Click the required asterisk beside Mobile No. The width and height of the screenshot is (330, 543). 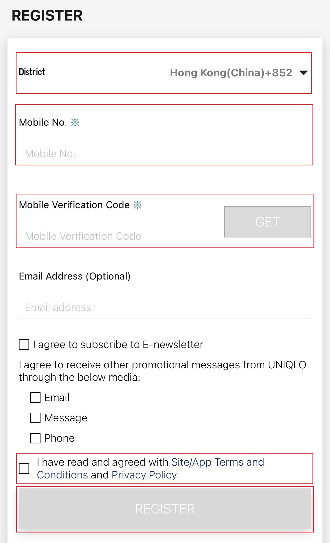coord(75,123)
